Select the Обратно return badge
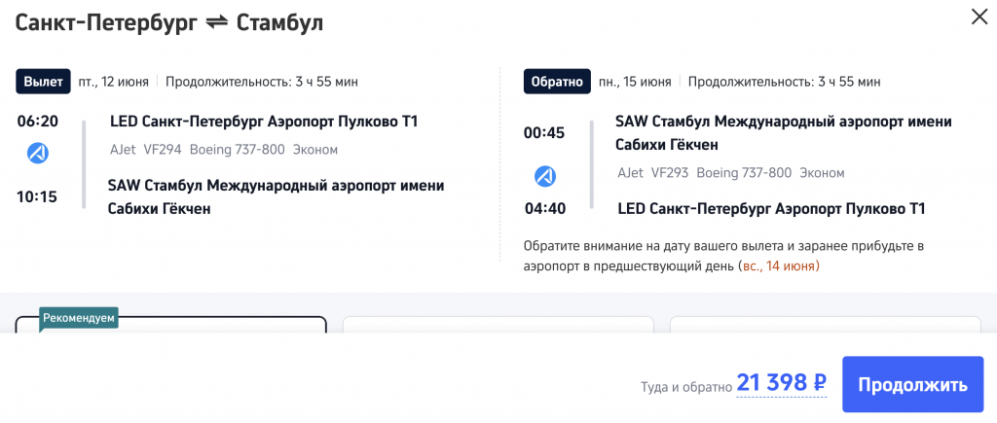997x423 pixels. (556, 82)
